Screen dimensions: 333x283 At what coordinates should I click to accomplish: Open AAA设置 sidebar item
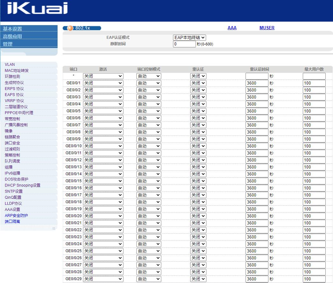(12, 210)
